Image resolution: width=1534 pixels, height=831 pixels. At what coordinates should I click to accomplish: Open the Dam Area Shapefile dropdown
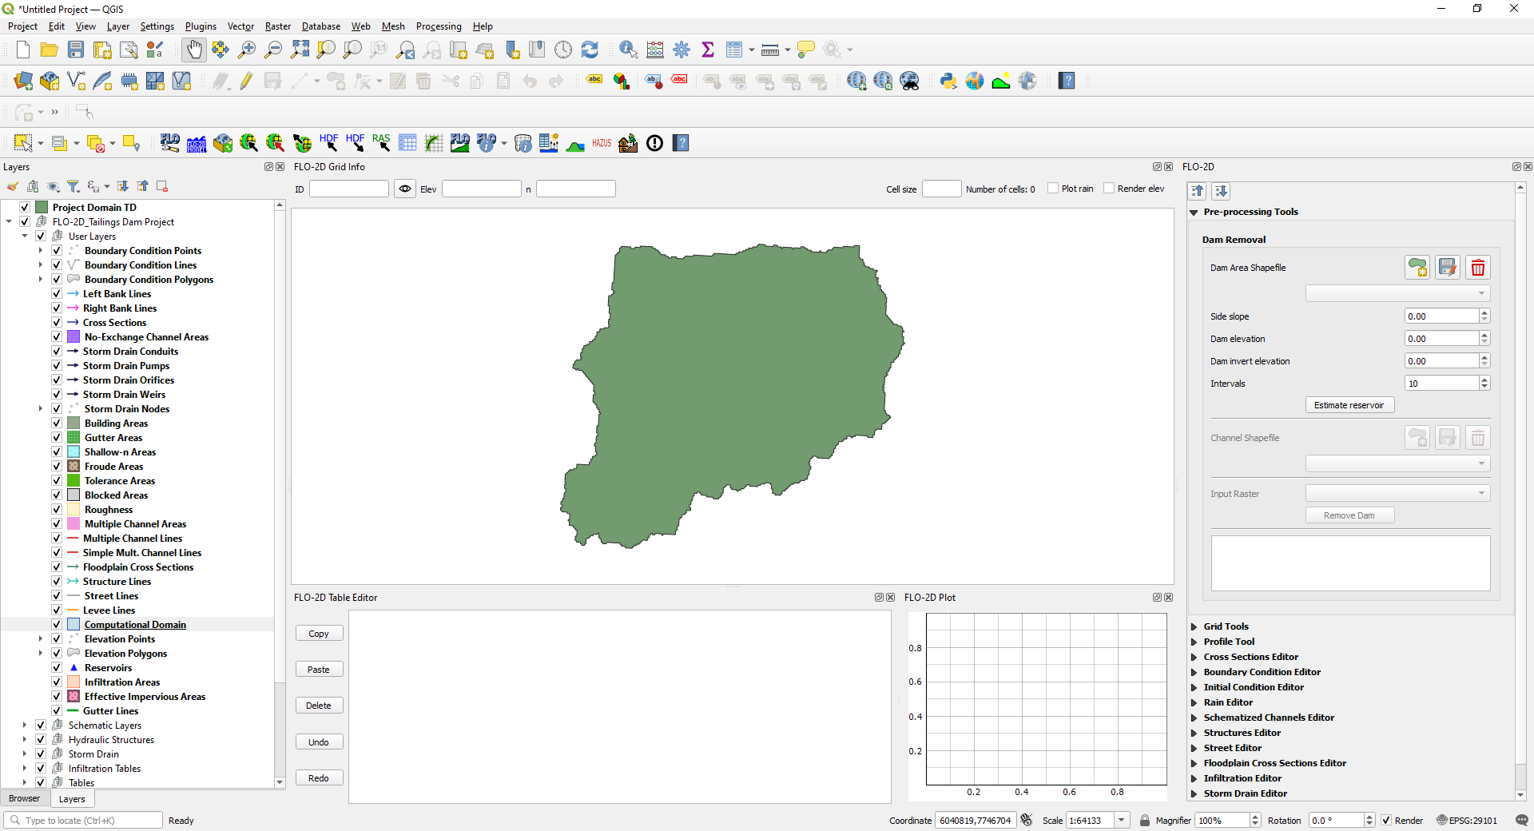[x=1397, y=294]
